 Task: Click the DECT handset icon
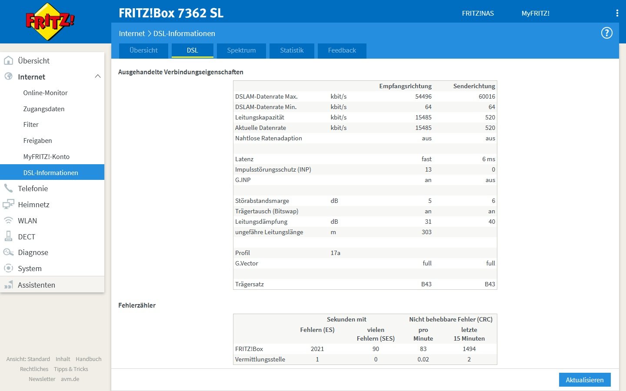[8, 236]
